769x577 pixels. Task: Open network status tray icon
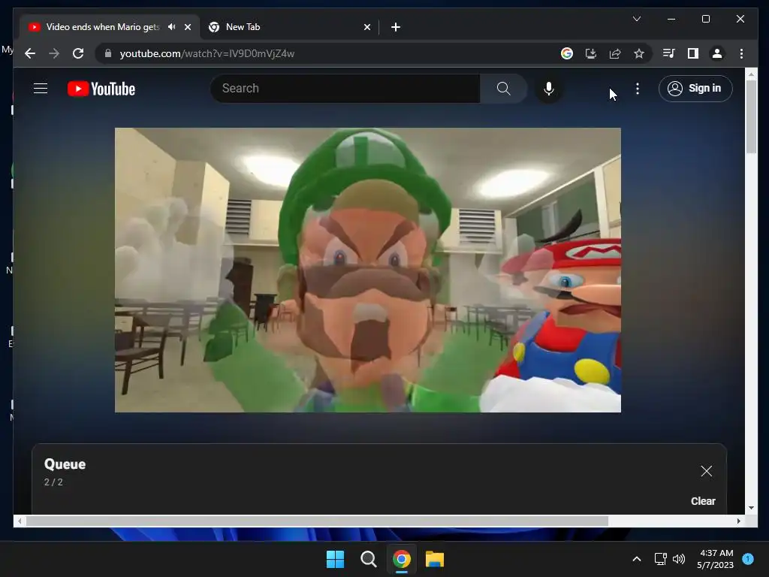click(660, 559)
